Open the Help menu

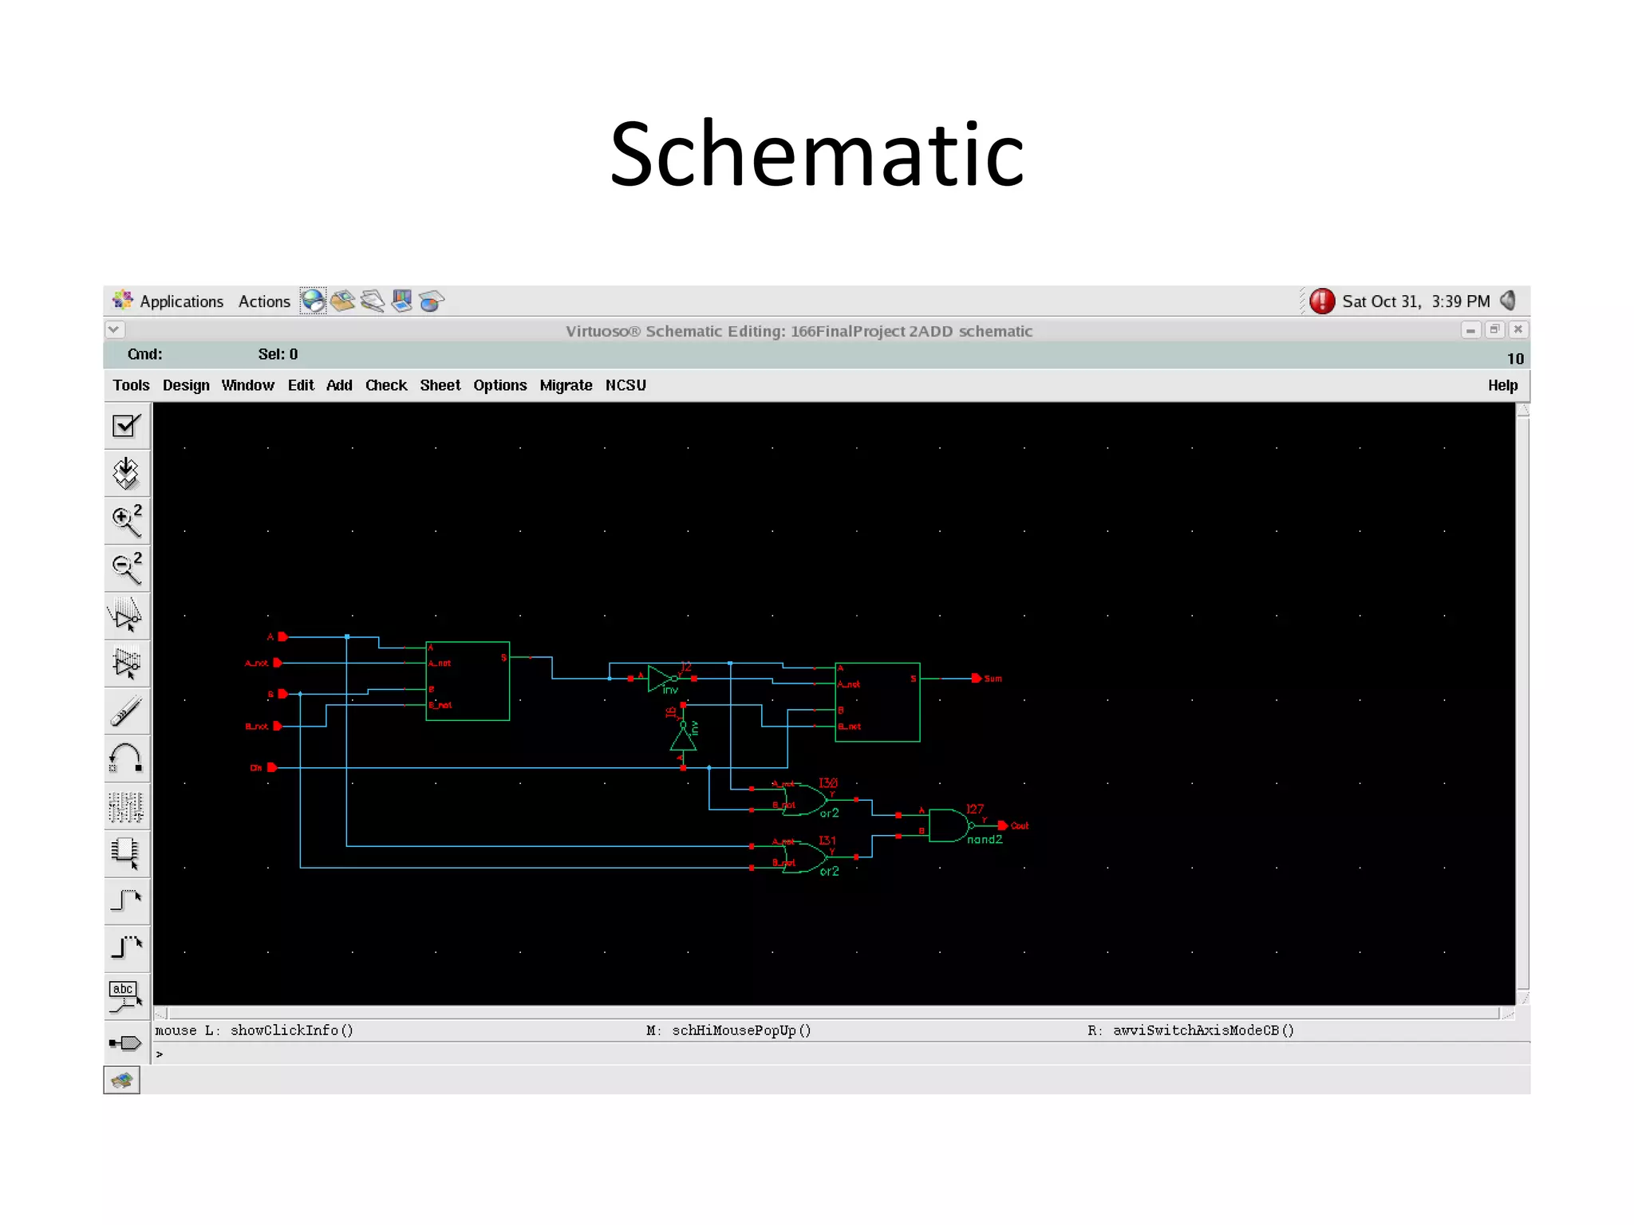click(x=1502, y=385)
